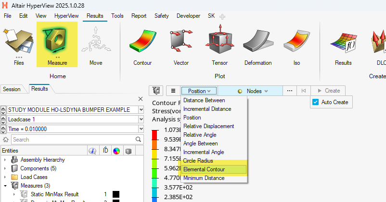
Task: Open the Time = 0.010000 dropdown
Action: (x=141, y=129)
